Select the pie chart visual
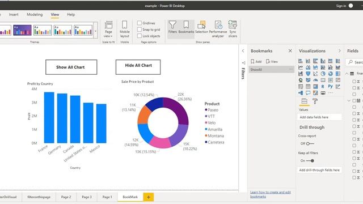The height and width of the screenshot is (204, 363). click(x=323, y=74)
